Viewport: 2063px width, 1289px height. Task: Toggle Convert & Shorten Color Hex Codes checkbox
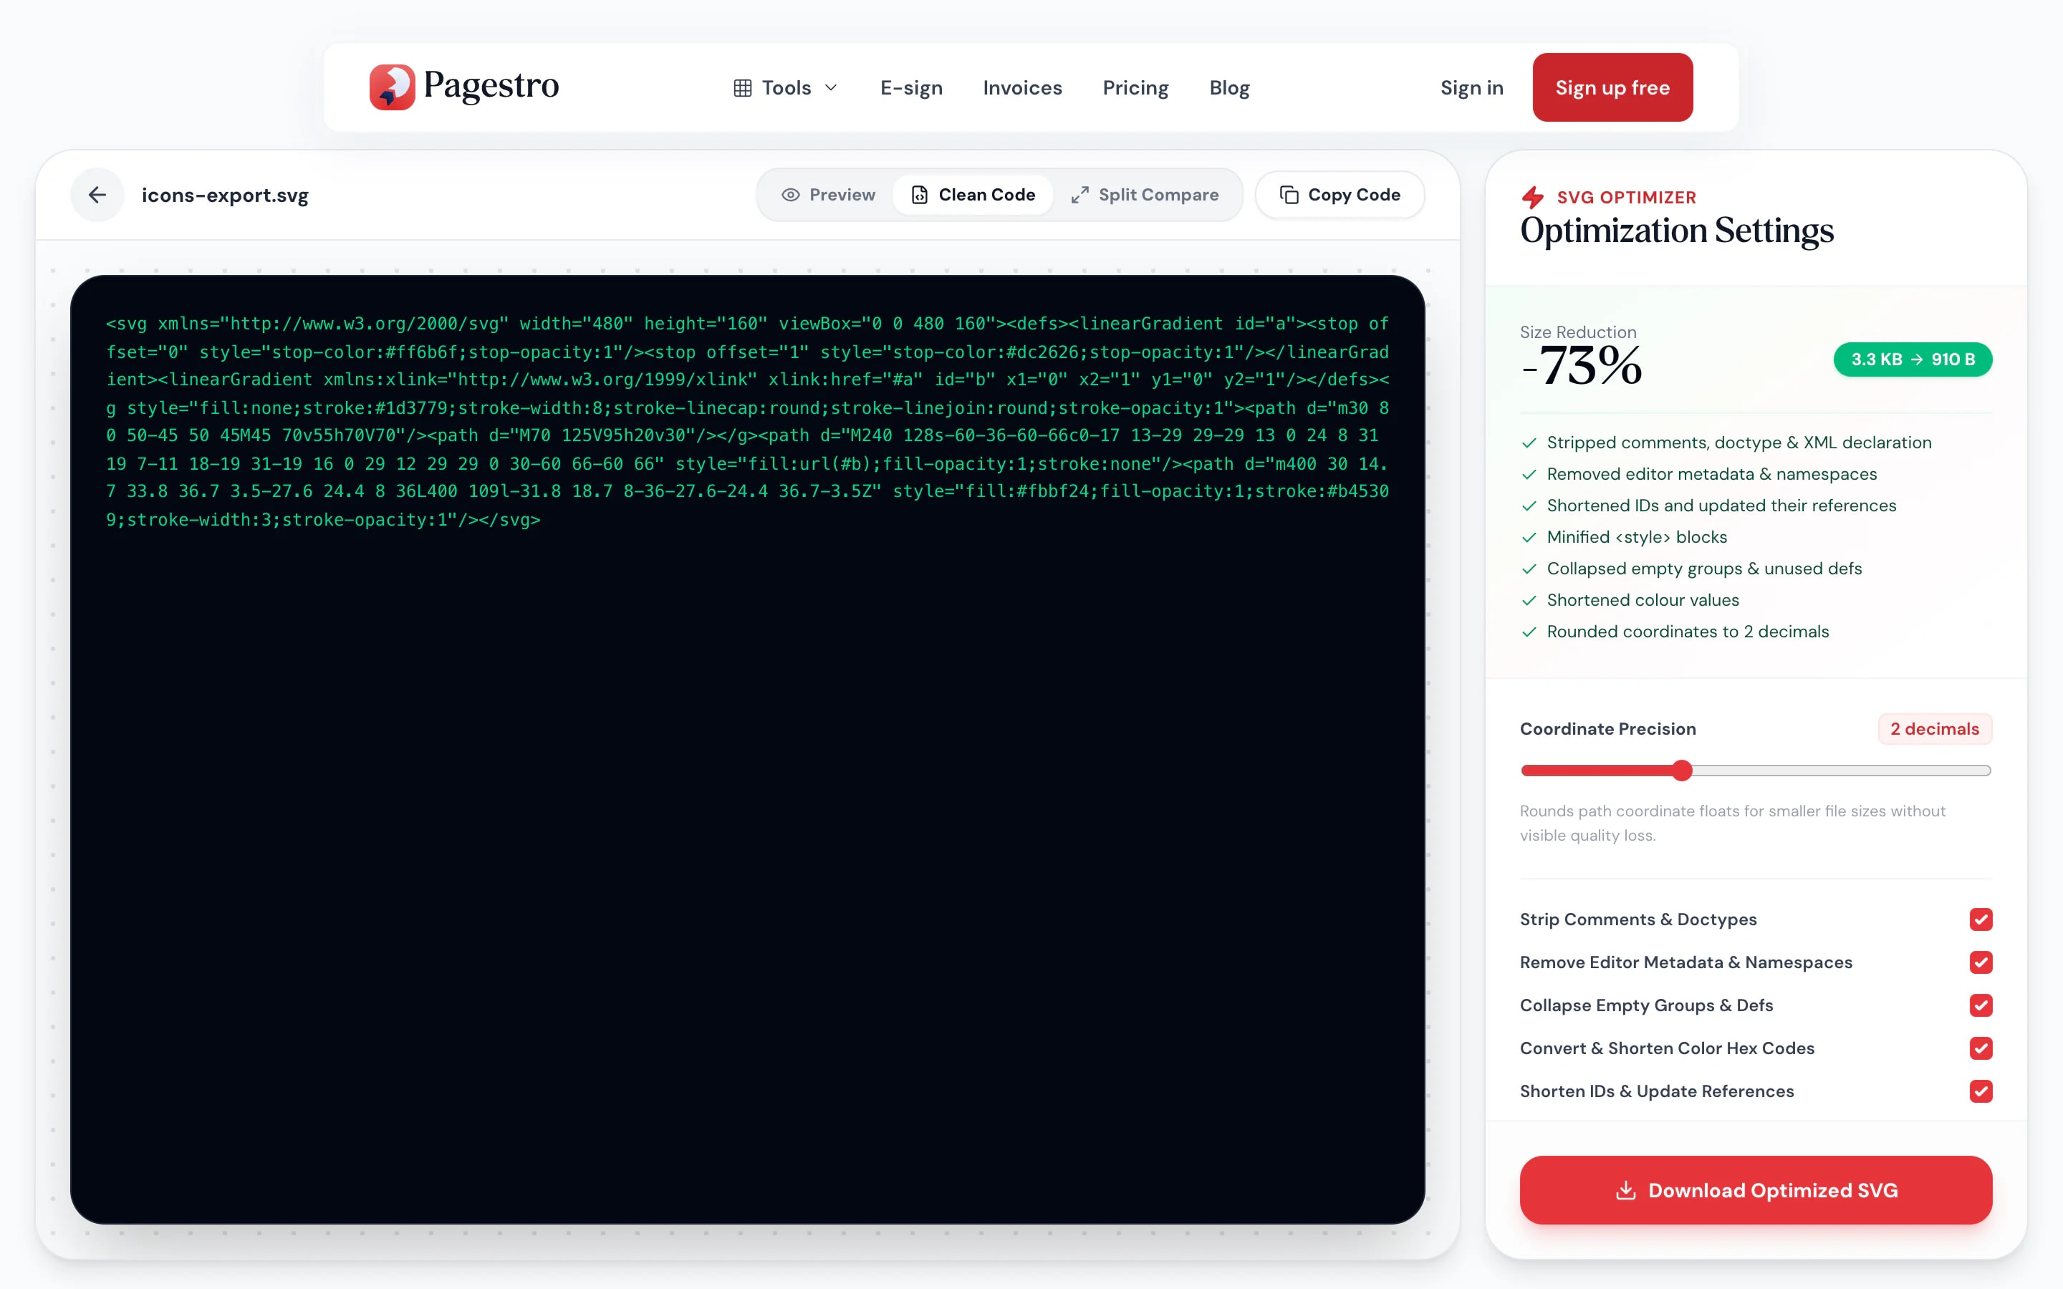tap(1981, 1048)
